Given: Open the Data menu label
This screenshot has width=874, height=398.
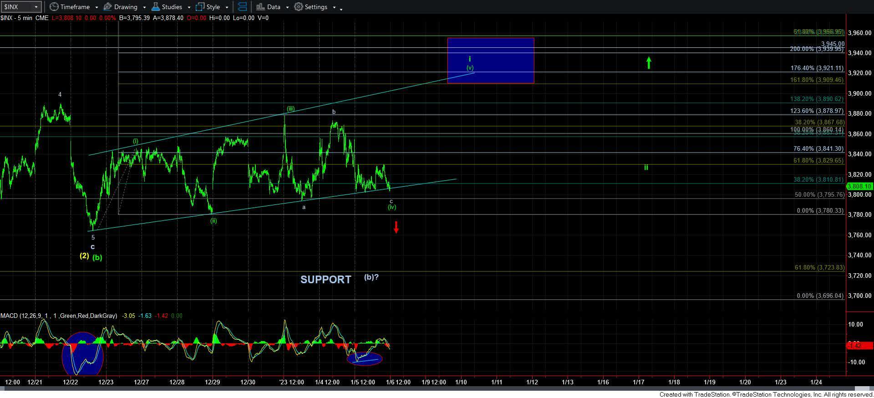Looking at the screenshot, I should coord(274,7).
